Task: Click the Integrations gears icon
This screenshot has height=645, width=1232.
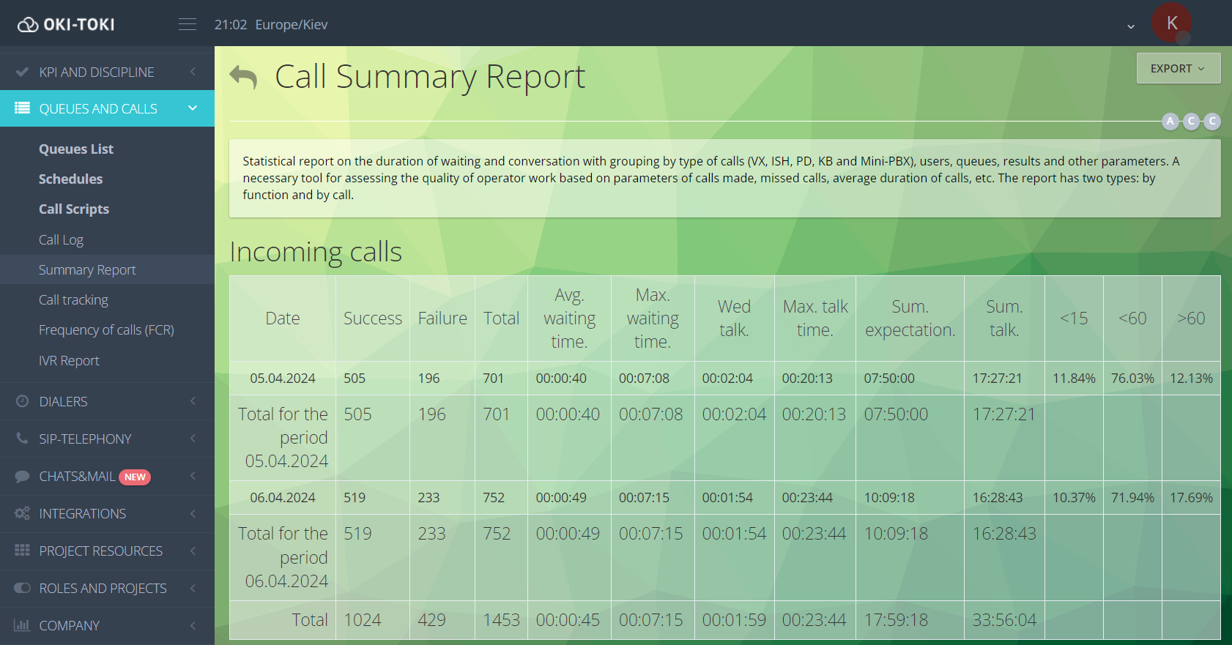Action: [x=22, y=513]
